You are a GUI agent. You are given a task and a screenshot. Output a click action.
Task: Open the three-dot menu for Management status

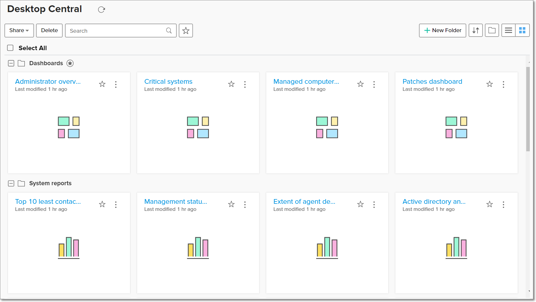[245, 205]
